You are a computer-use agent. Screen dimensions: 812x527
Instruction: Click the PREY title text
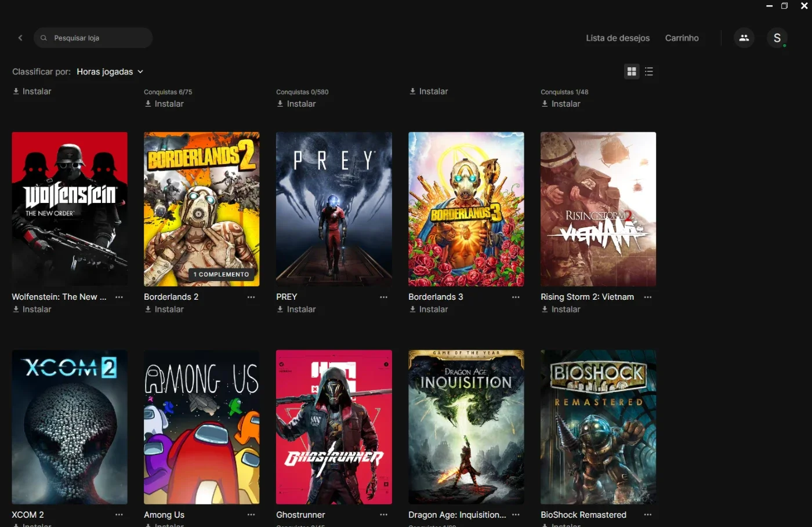pos(287,297)
